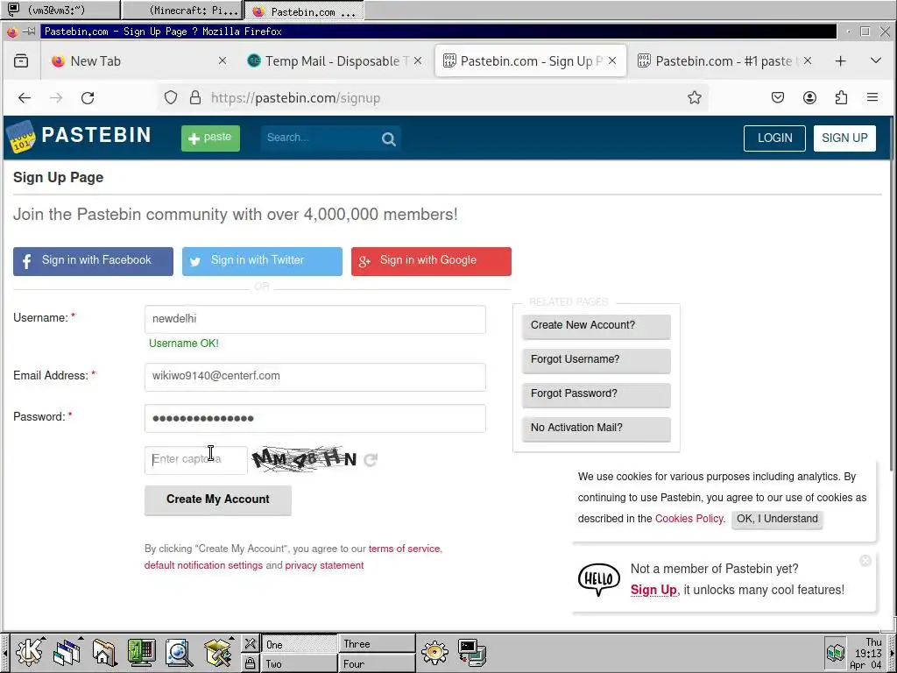Open the KDE K menu launcher
Viewport: 897px width, 673px height.
click(29, 652)
